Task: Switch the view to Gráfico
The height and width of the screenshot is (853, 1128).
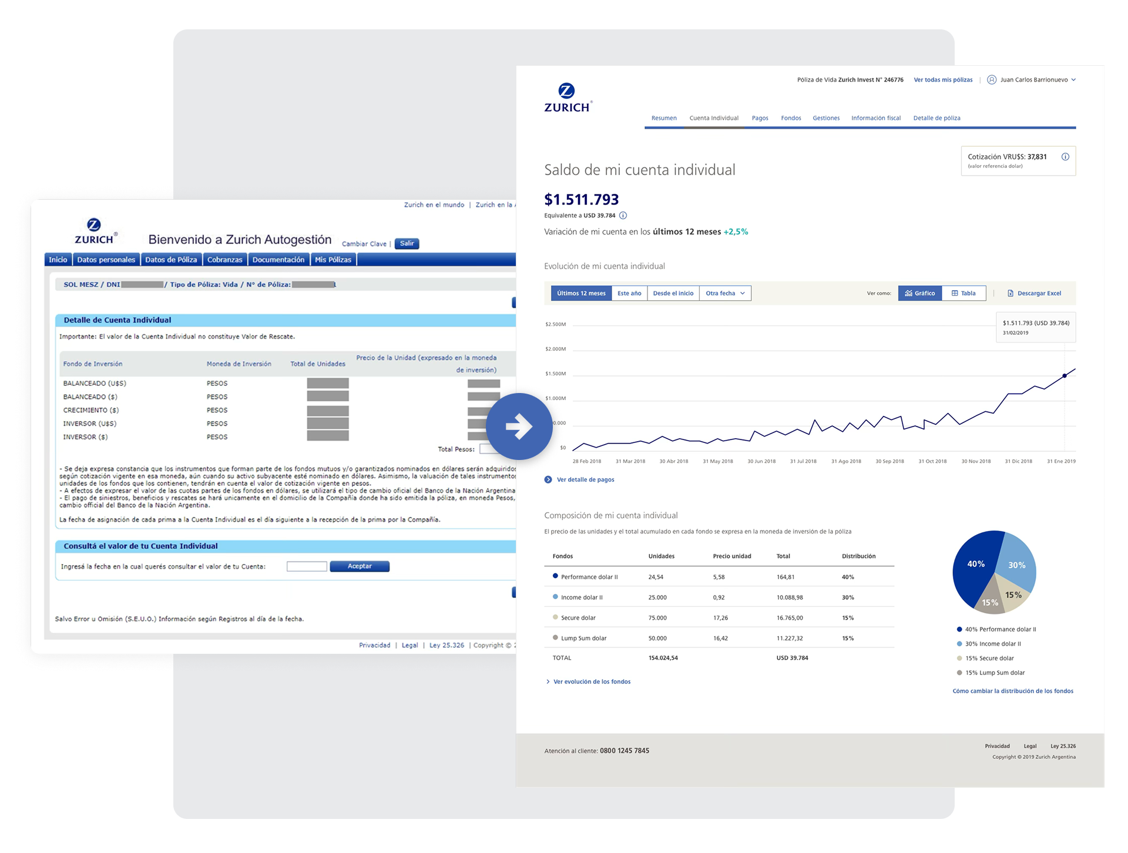Action: click(x=920, y=293)
